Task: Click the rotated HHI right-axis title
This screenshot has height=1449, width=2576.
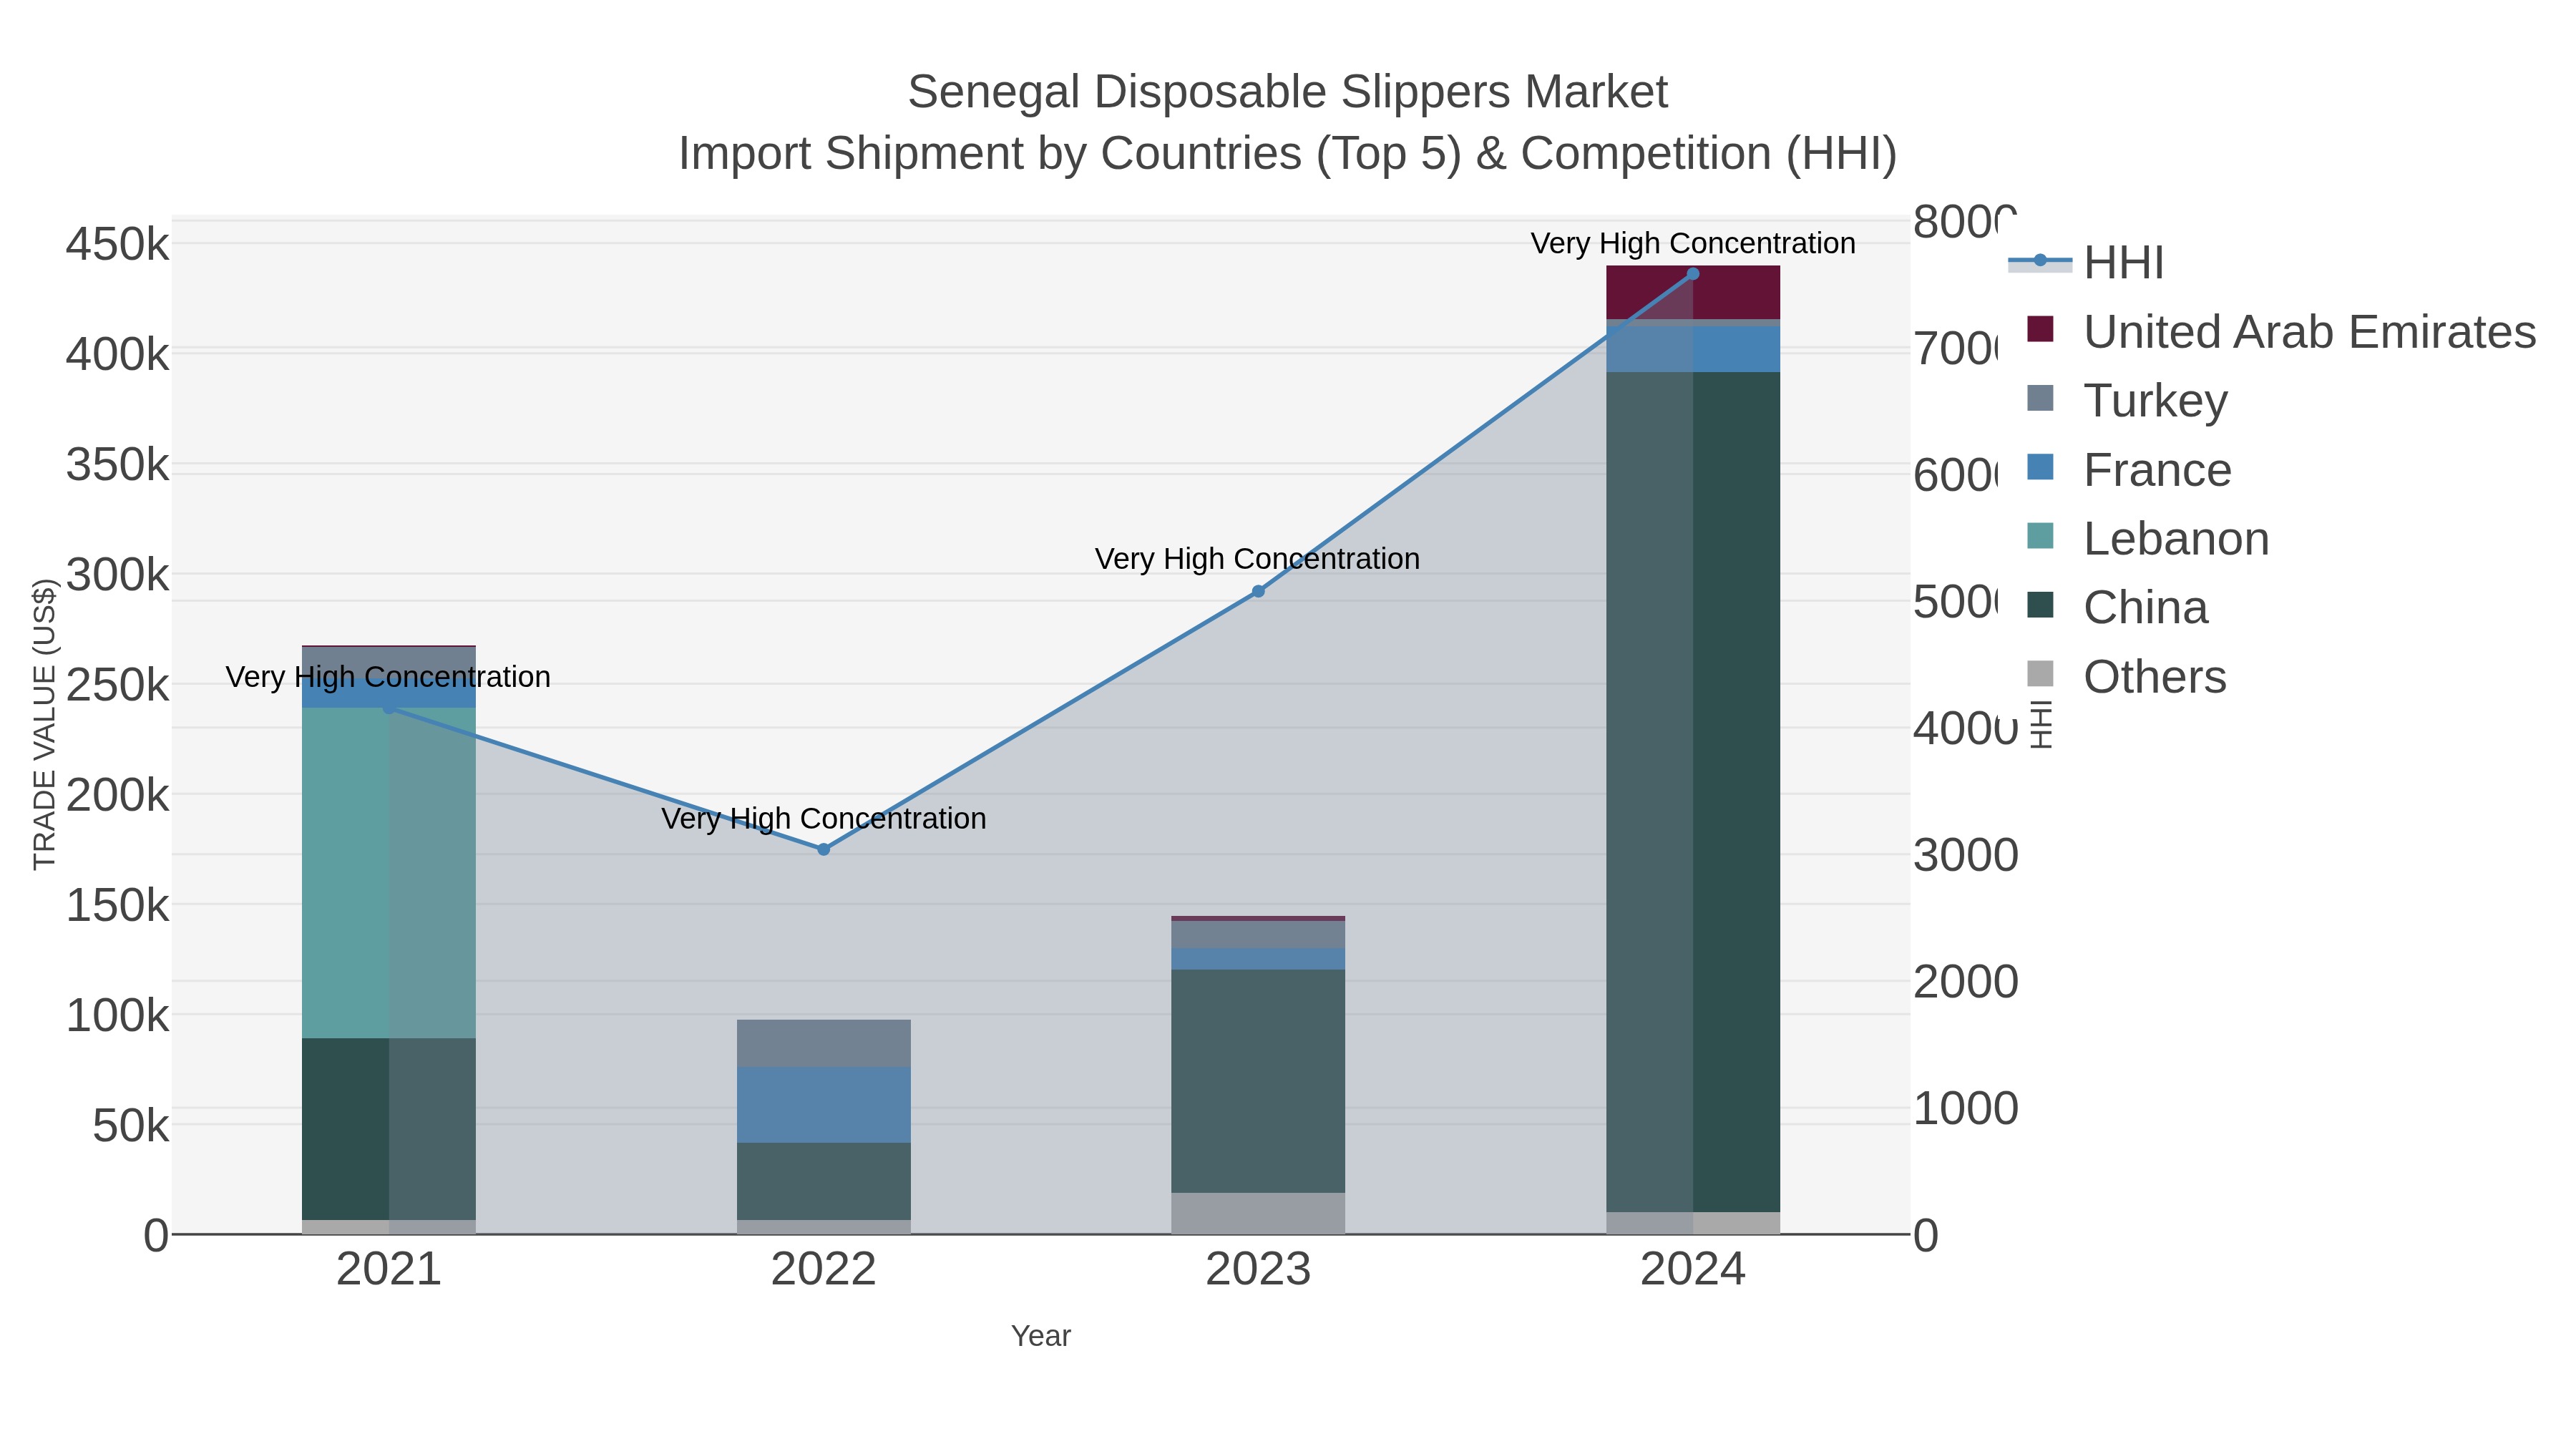Action: pos(2042,724)
